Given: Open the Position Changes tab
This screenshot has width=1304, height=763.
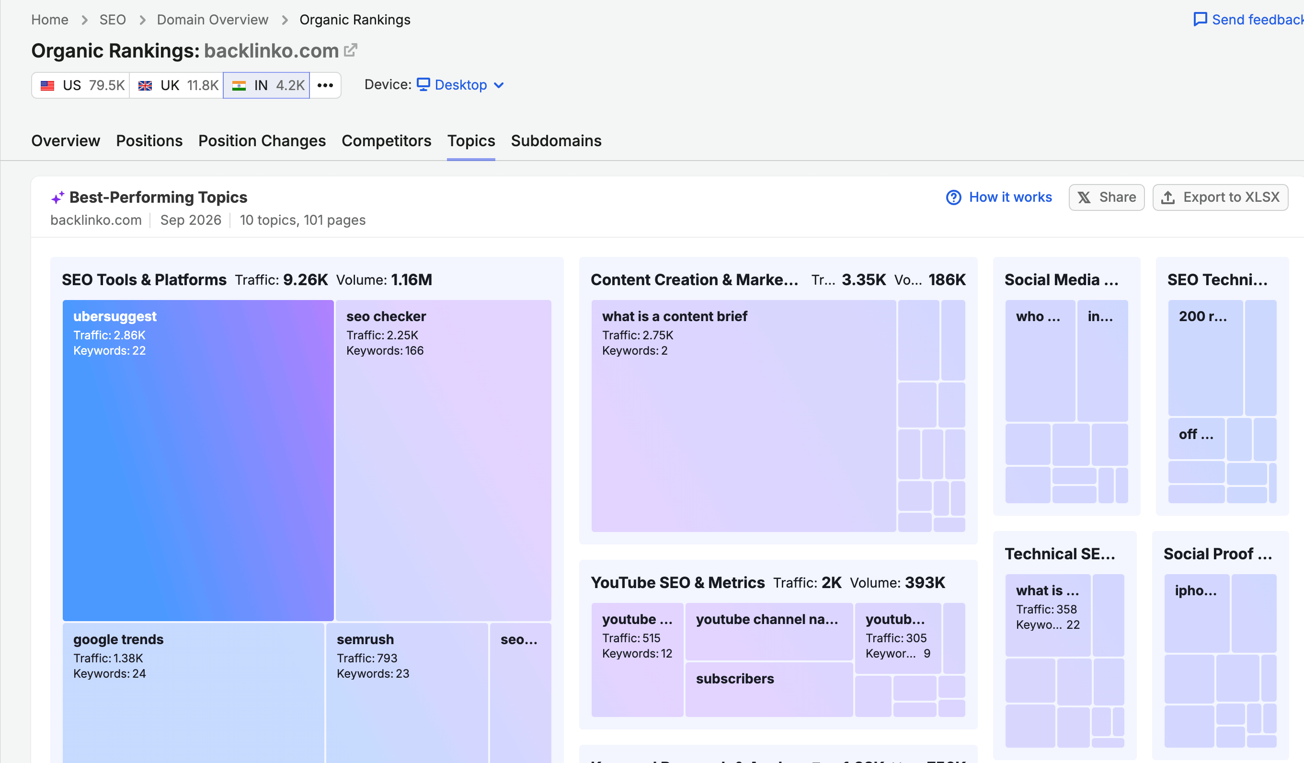Looking at the screenshot, I should [262, 141].
